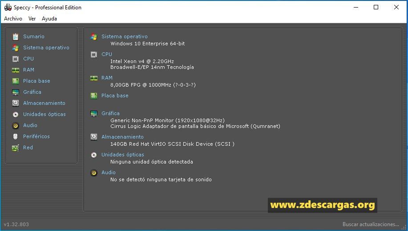Click 'Cirrus Logic Adaptador de pantalla' line
The image size is (408, 231).
[x=195, y=126]
